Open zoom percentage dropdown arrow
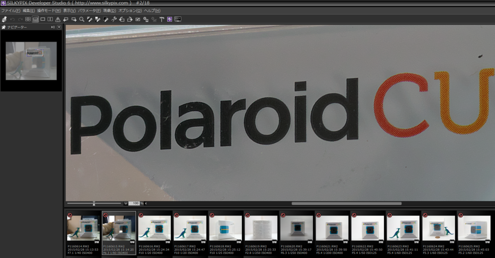 (x=126, y=203)
